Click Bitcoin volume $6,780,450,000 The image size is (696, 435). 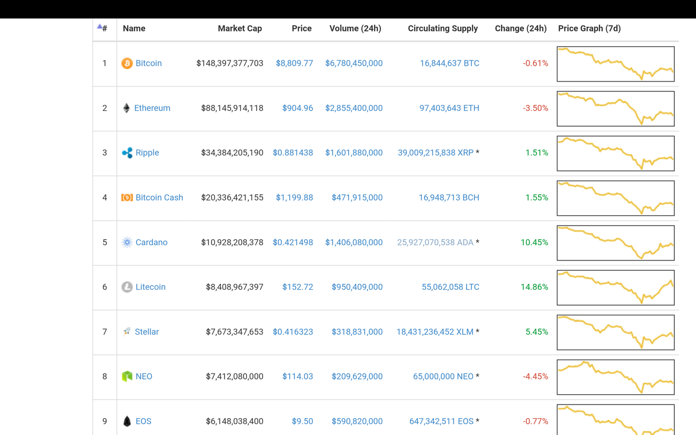354,63
